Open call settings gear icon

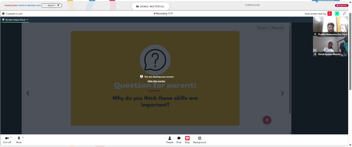[4, 14]
